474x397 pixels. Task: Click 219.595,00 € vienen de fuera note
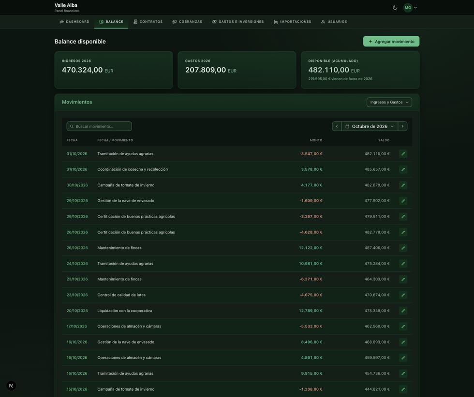point(340,79)
